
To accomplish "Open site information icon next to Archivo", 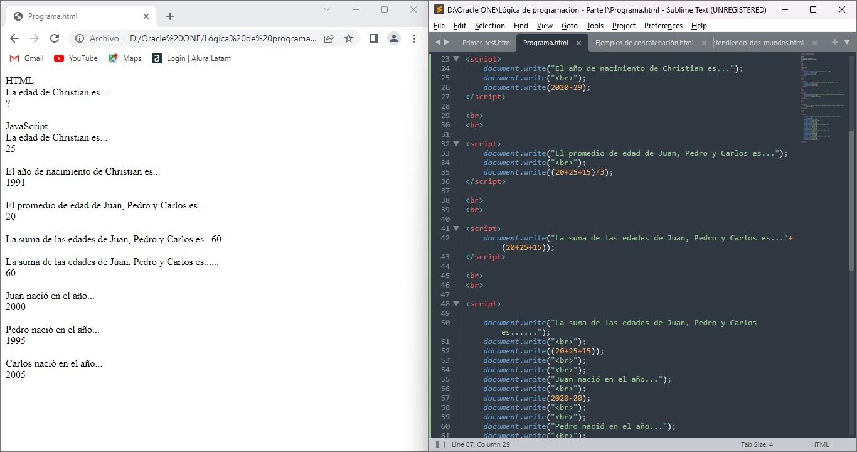I will [x=80, y=38].
